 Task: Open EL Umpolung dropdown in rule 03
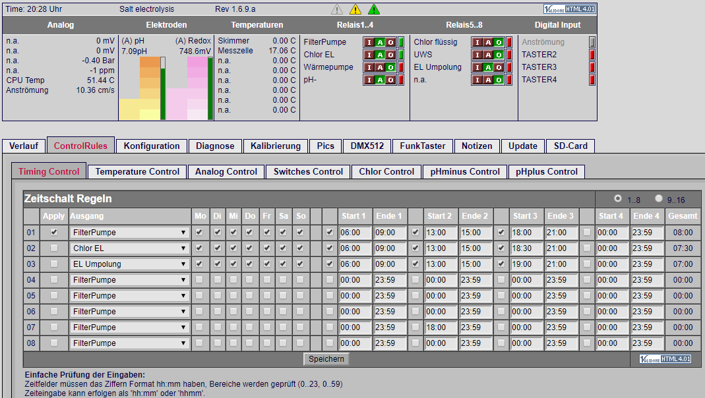click(129, 264)
